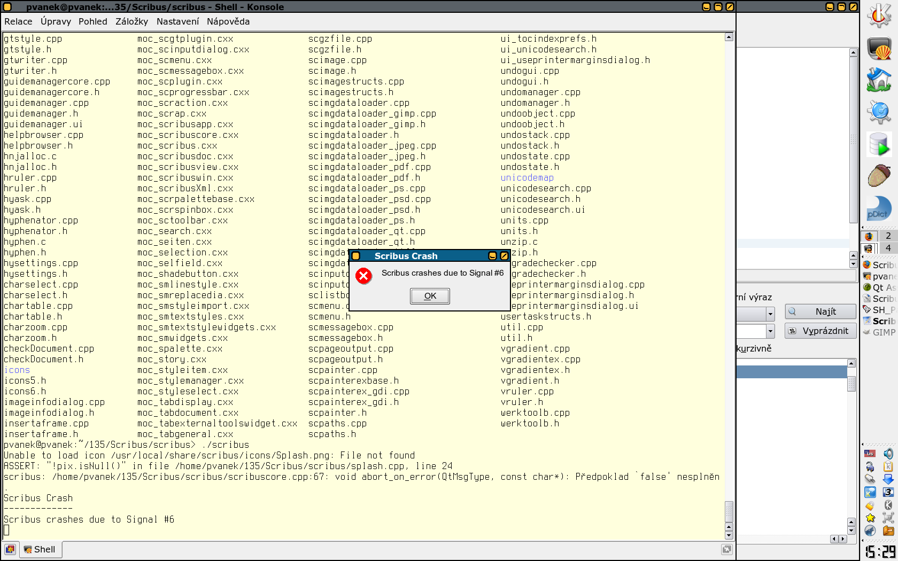Open the Home folder house icon
Viewport: 898px width, 561px height.
click(879, 80)
